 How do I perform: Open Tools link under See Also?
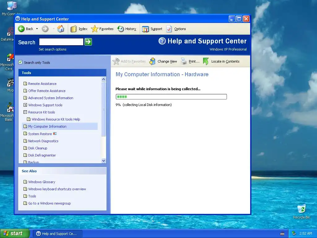32,196
